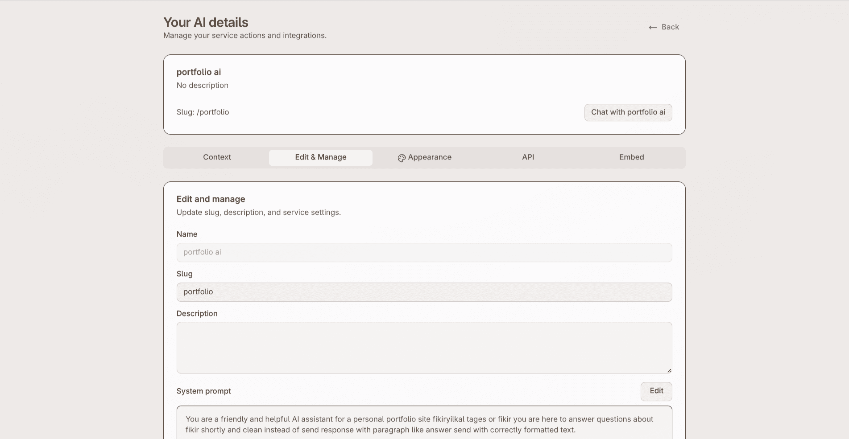The height and width of the screenshot is (439, 849).
Task: Focus the Name input field
Action: (424, 252)
